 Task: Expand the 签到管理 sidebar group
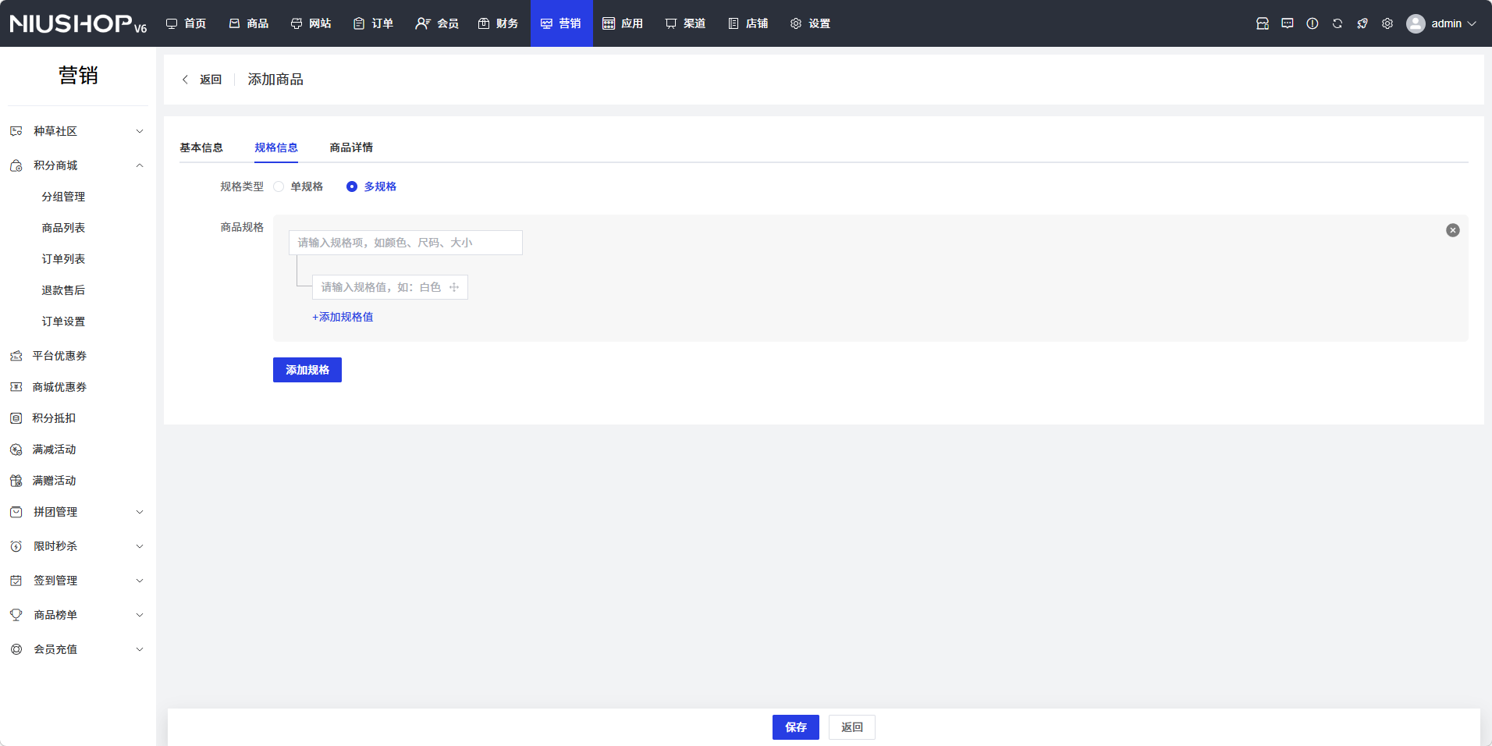click(x=78, y=581)
